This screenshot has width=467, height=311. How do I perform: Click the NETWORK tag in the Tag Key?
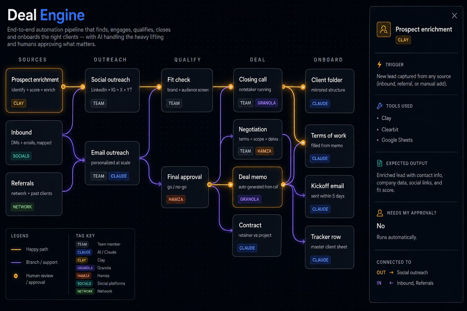point(85,291)
